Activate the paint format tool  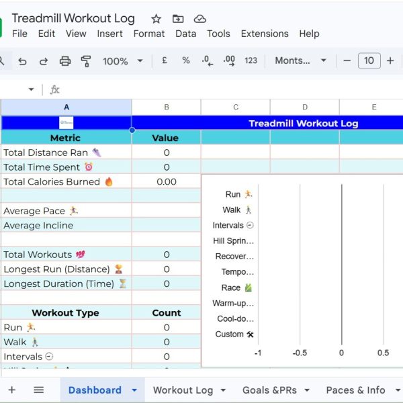coord(86,61)
